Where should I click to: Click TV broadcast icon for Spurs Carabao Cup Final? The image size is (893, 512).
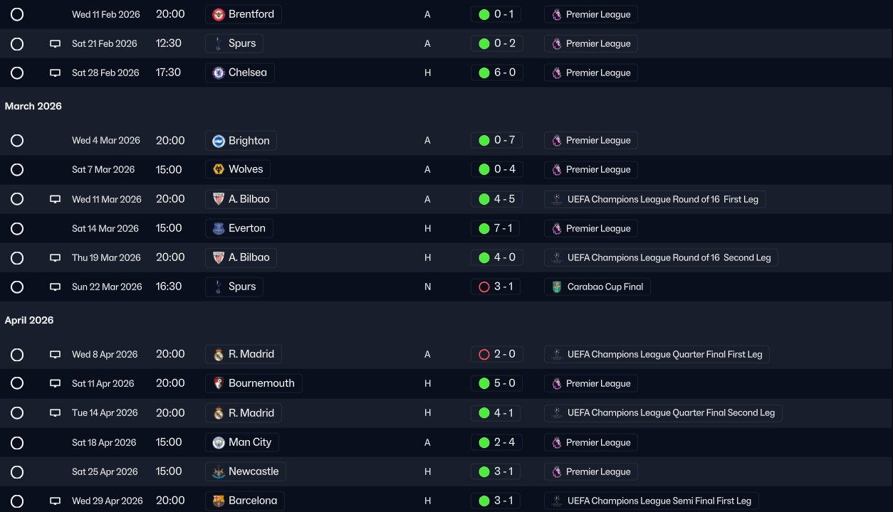(55, 287)
